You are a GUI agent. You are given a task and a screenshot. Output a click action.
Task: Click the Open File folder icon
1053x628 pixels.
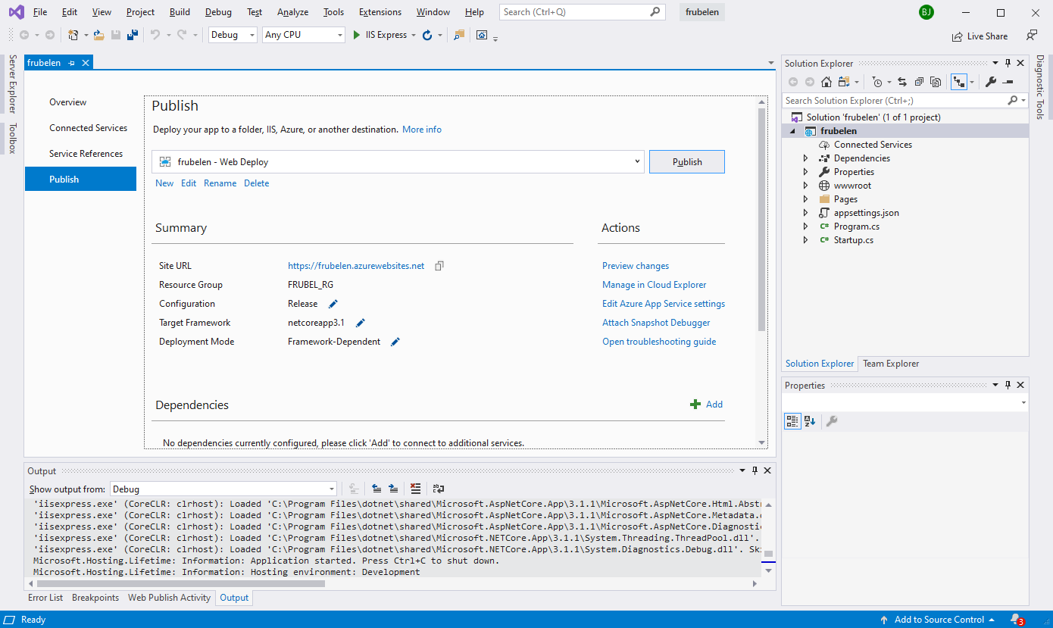tap(98, 35)
